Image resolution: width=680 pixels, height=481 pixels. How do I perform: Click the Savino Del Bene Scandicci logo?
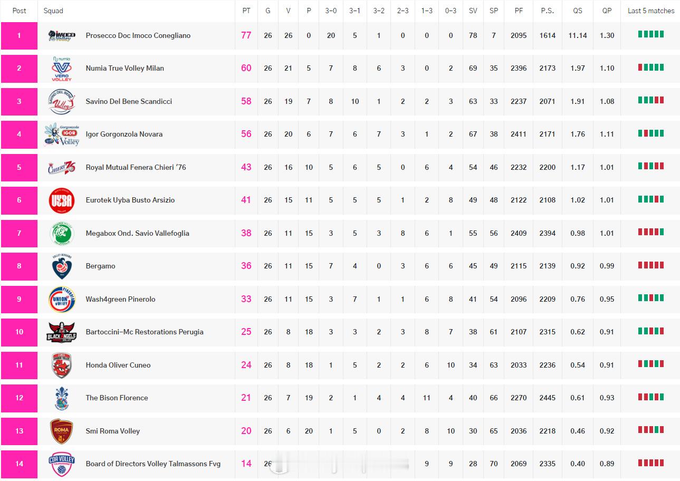pyautogui.click(x=62, y=101)
